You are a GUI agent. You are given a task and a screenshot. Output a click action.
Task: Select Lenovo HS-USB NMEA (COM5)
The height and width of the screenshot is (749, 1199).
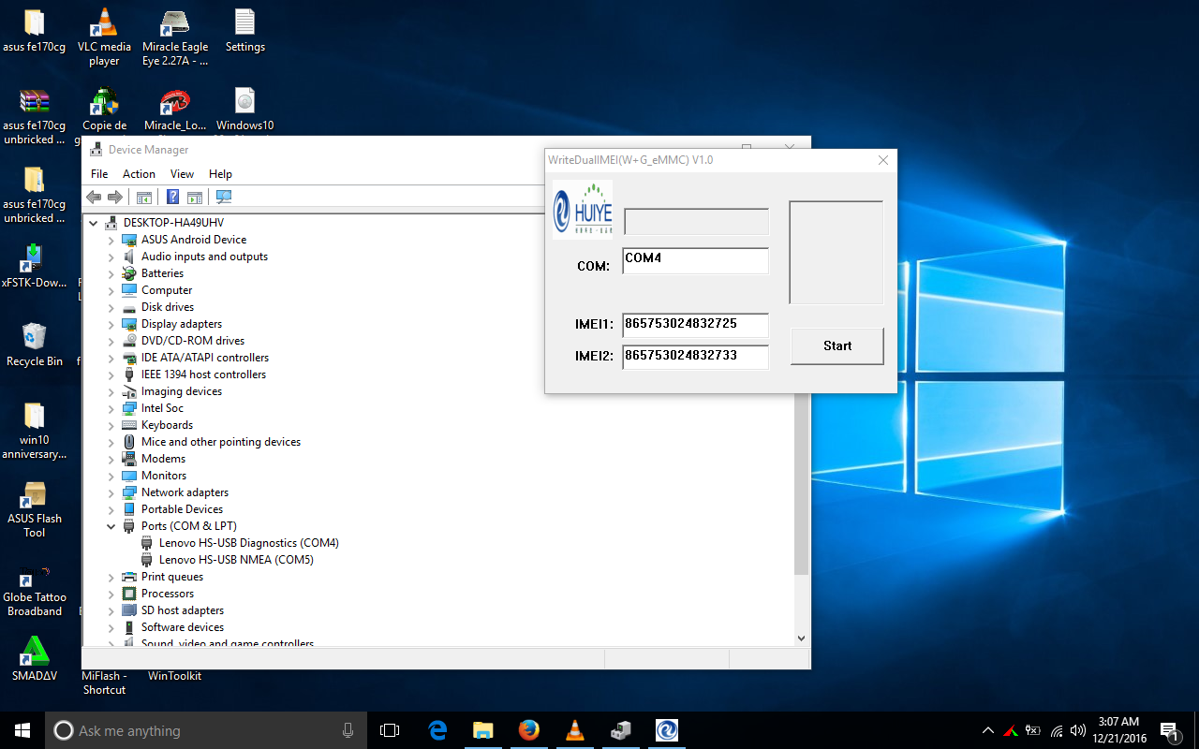[236, 560]
